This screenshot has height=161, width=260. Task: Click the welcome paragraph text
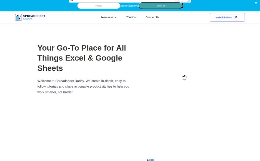(83, 86)
